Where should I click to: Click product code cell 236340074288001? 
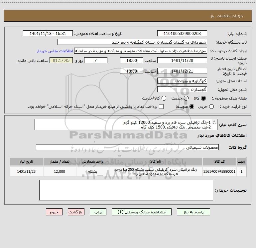pos(219,171)
